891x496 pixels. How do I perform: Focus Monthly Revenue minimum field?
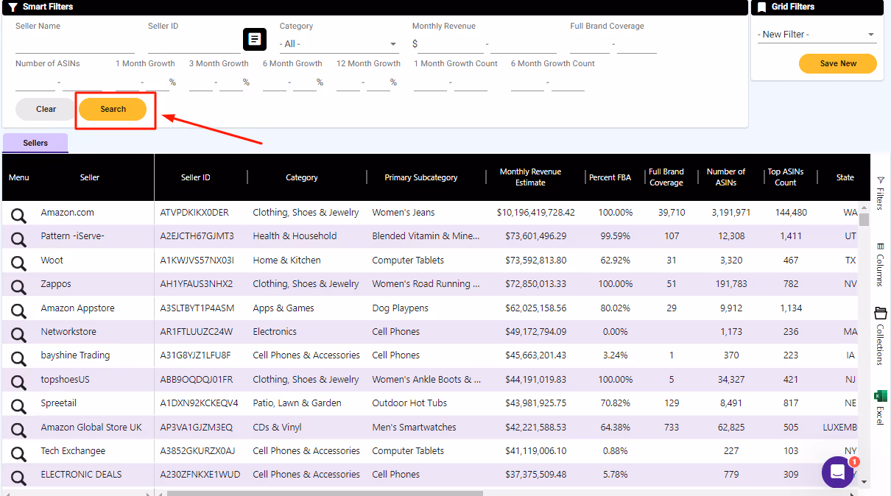451,44
